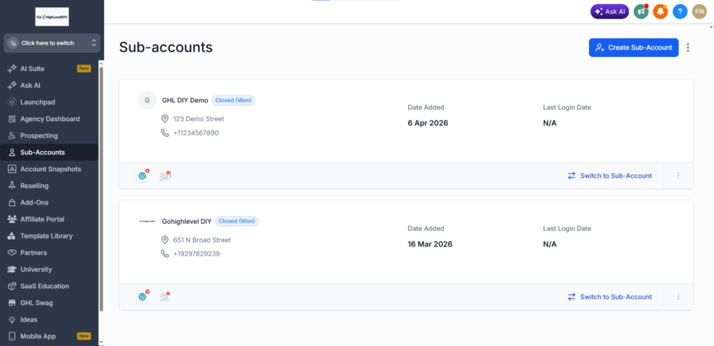Click the agency logo at sidebar top

coord(52,17)
